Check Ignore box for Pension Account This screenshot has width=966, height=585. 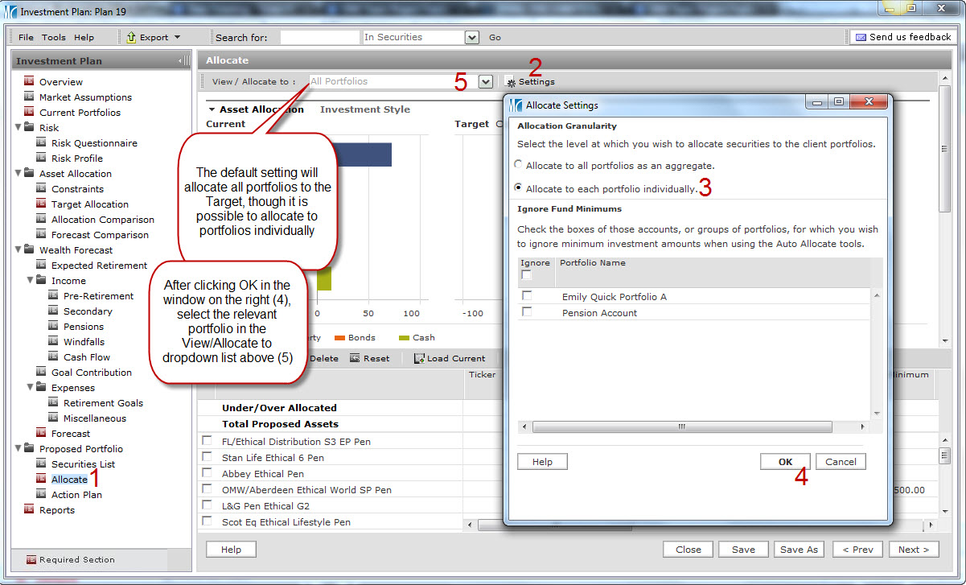[527, 312]
